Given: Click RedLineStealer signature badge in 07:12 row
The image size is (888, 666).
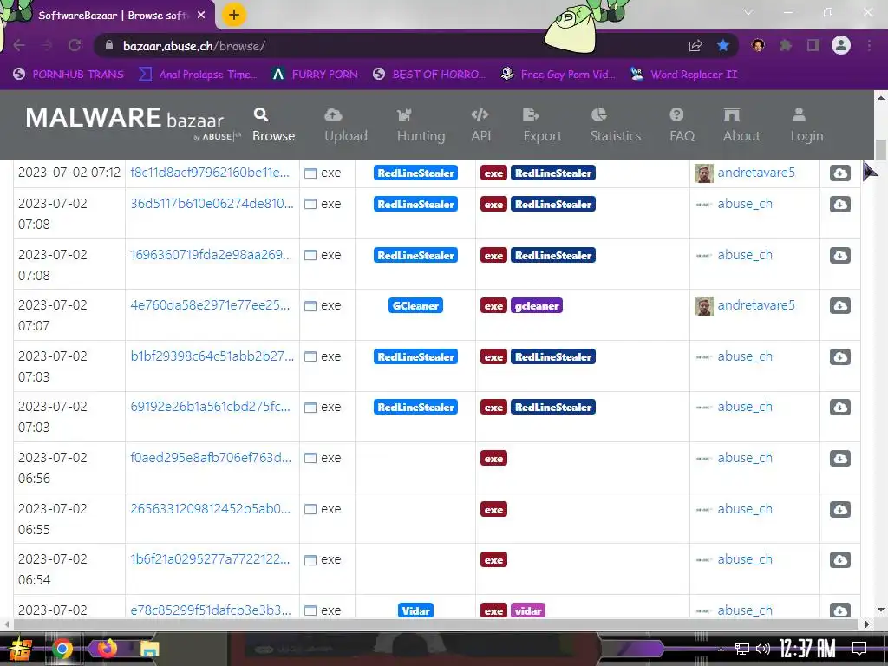Looking at the screenshot, I should pyautogui.click(x=415, y=173).
